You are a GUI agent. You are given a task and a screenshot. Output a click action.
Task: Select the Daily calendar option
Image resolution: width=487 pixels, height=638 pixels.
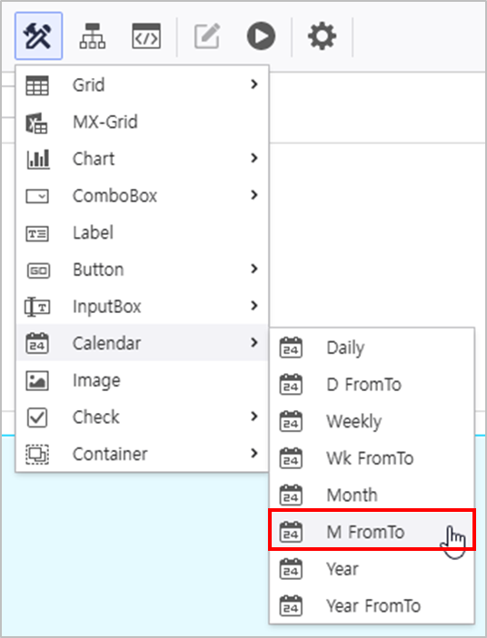click(x=372, y=348)
